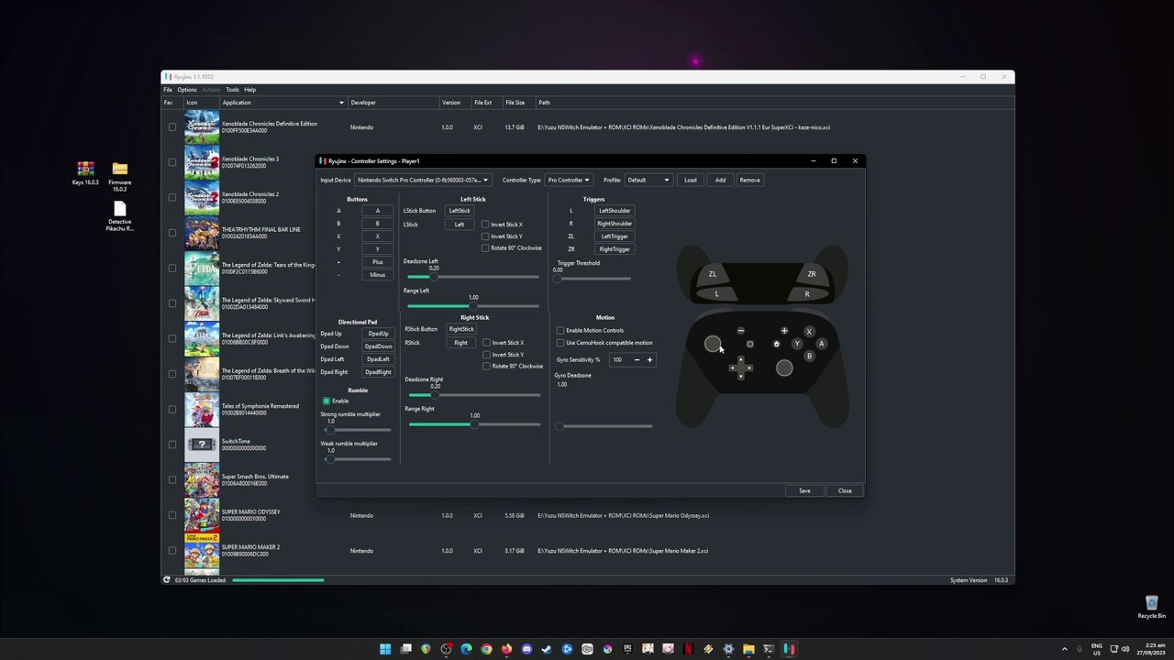Click the capture button on controller diagram
The width and height of the screenshot is (1174, 660).
749,344
